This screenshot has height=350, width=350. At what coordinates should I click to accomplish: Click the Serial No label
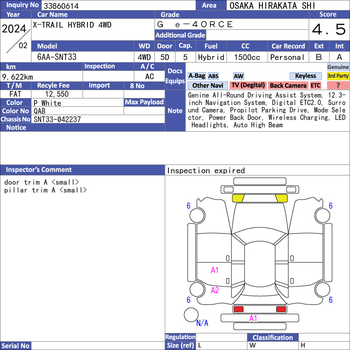click(15, 346)
